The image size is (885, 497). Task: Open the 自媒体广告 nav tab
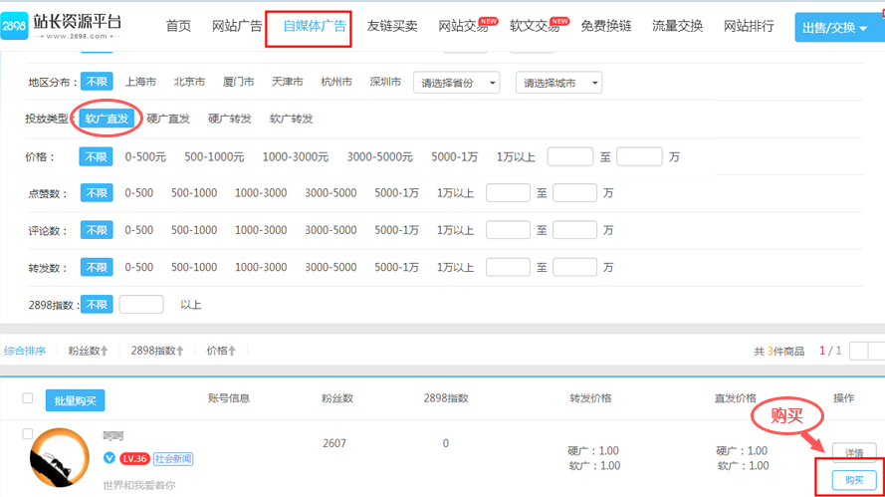click(315, 26)
